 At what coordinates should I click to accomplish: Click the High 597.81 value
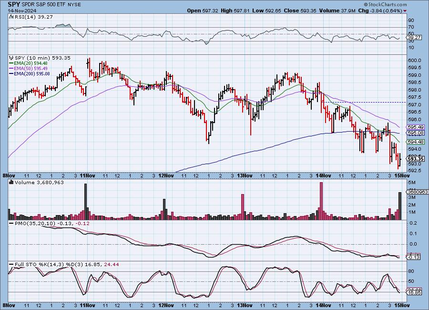pos(235,10)
